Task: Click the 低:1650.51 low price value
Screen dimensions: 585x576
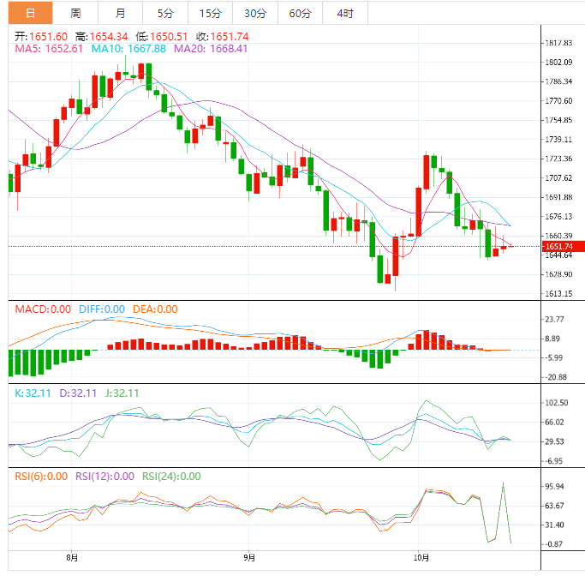Action: pyautogui.click(x=162, y=37)
